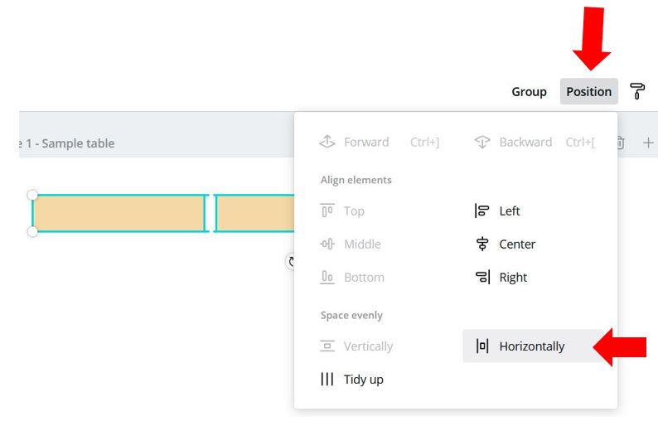
Task: Click the add page plus icon
Action: (648, 143)
